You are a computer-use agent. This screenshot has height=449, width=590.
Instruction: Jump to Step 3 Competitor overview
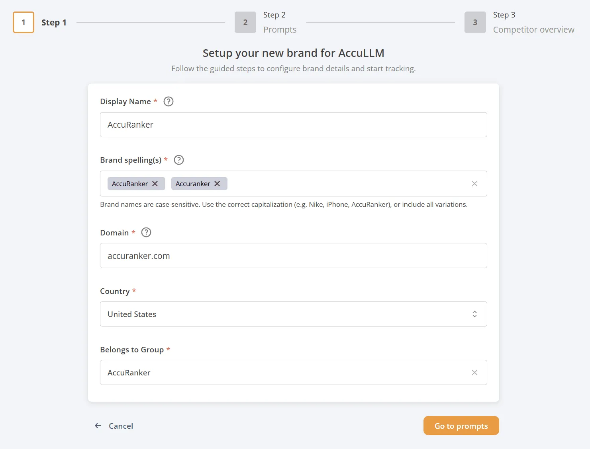tap(533, 22)
